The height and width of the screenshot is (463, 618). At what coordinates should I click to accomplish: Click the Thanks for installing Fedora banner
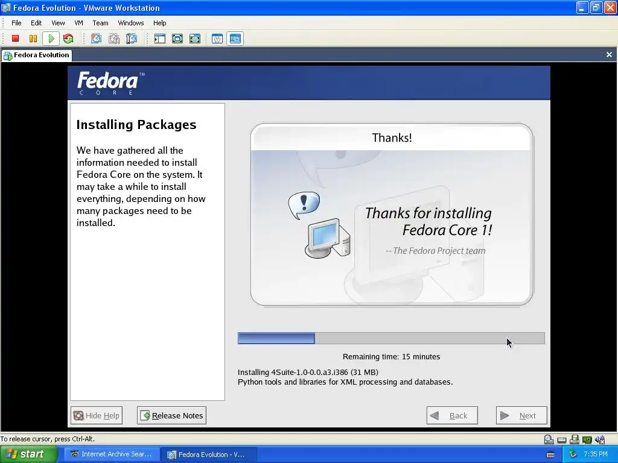point(391,215)
